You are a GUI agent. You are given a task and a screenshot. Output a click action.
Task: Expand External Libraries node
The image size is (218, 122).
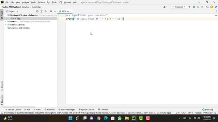coord(5,25)
